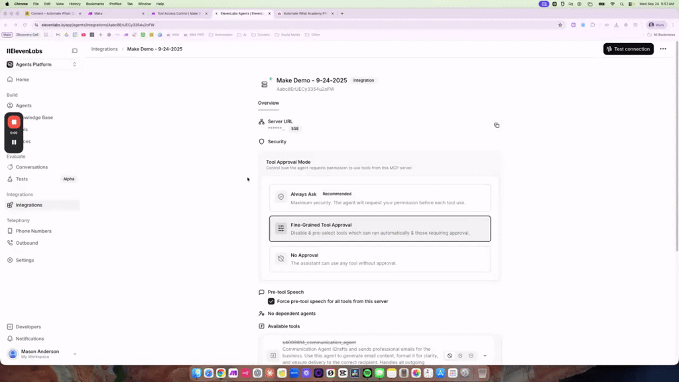The image size is (679, 382).
Task: Click the page vertical scrollbar
Action: [x=676, y=147]
